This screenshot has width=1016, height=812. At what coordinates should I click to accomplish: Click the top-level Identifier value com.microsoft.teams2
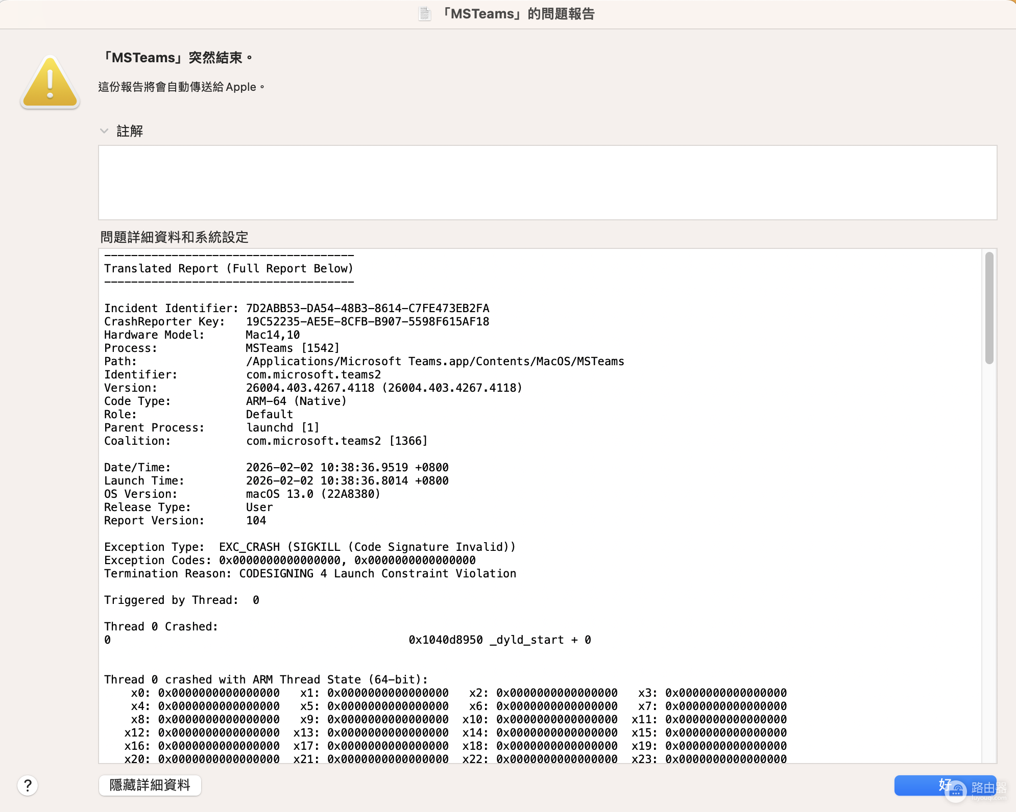point(313,374)
